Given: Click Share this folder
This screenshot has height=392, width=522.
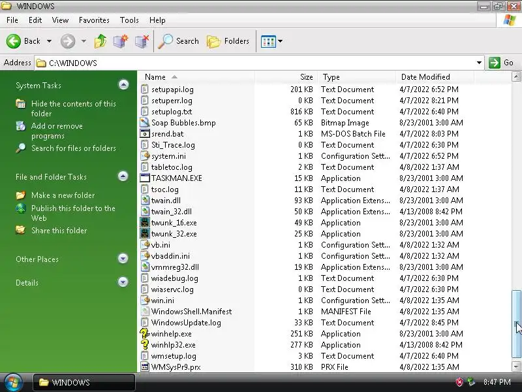Looking at the screenshot, I should [59, 231].
